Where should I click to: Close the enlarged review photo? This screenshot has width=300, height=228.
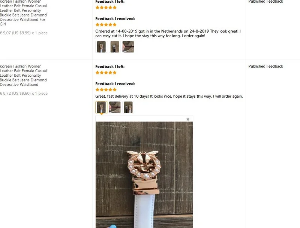[188, 119]
